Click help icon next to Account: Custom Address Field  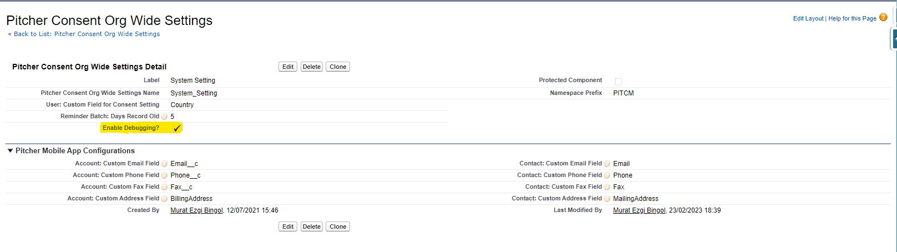164,199
